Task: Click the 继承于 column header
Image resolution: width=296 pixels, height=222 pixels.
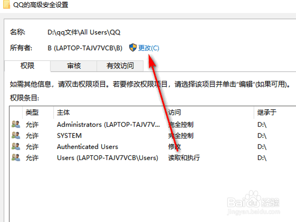Action: (275, 112)
